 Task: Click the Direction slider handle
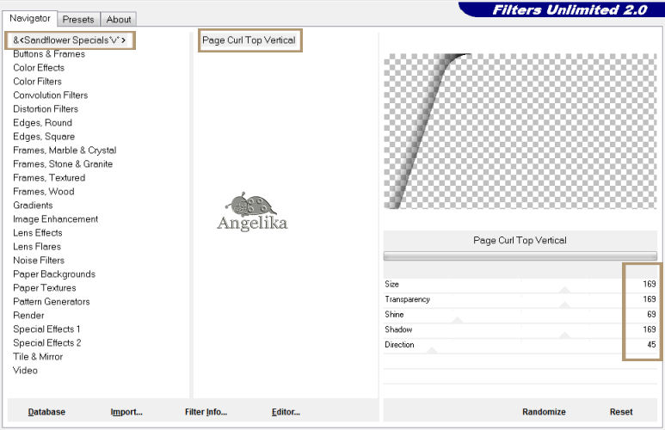click(432, 350)
